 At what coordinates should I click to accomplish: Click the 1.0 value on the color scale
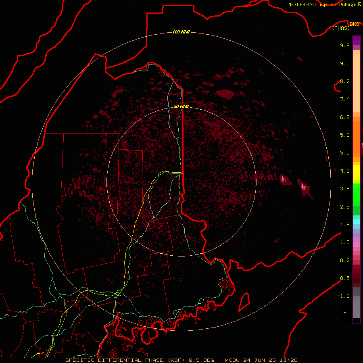pos(345,242)
